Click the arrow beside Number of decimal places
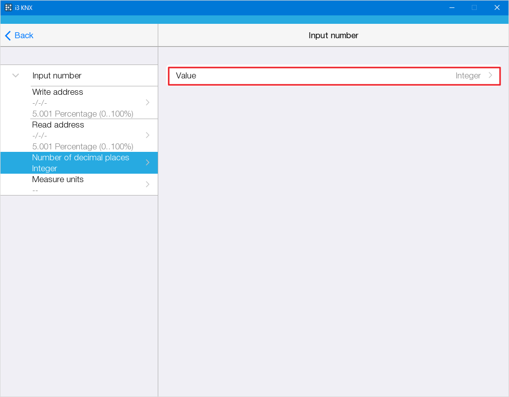Image resolution: width=509 pixels, height=397 pixels. (147, 163)
